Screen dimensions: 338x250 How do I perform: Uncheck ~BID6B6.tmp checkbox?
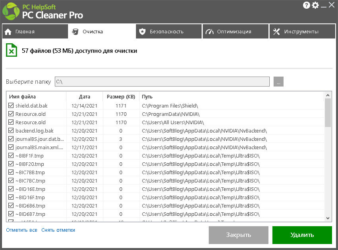click(11, 206)
